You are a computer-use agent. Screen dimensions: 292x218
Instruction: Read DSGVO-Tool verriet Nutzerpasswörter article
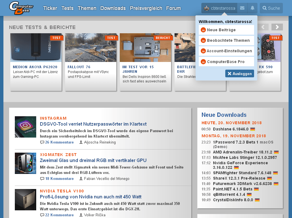coord(93,124)
